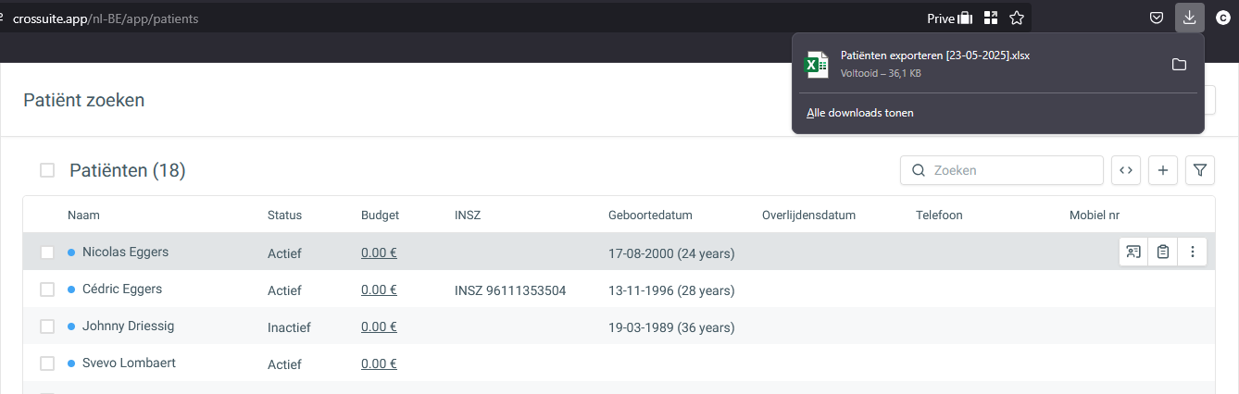
Task: Click the Zoeken search field
Action: 1009,170
